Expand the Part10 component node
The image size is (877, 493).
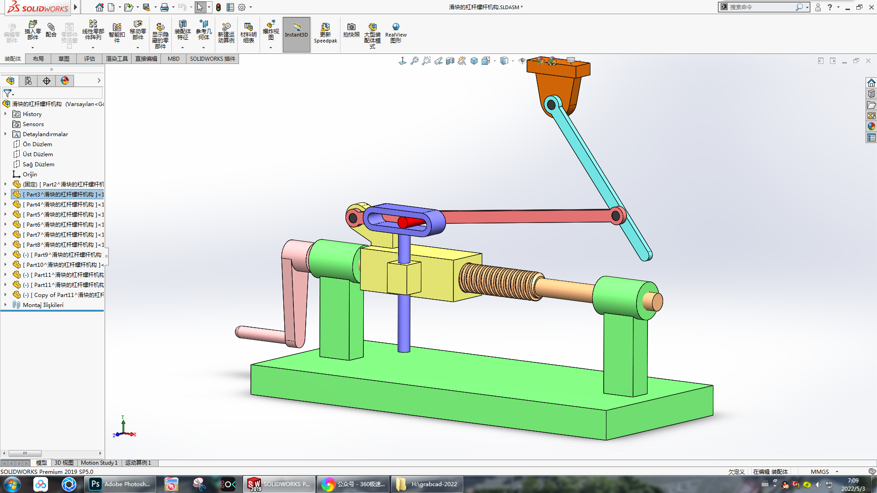(x=5, y=265)
